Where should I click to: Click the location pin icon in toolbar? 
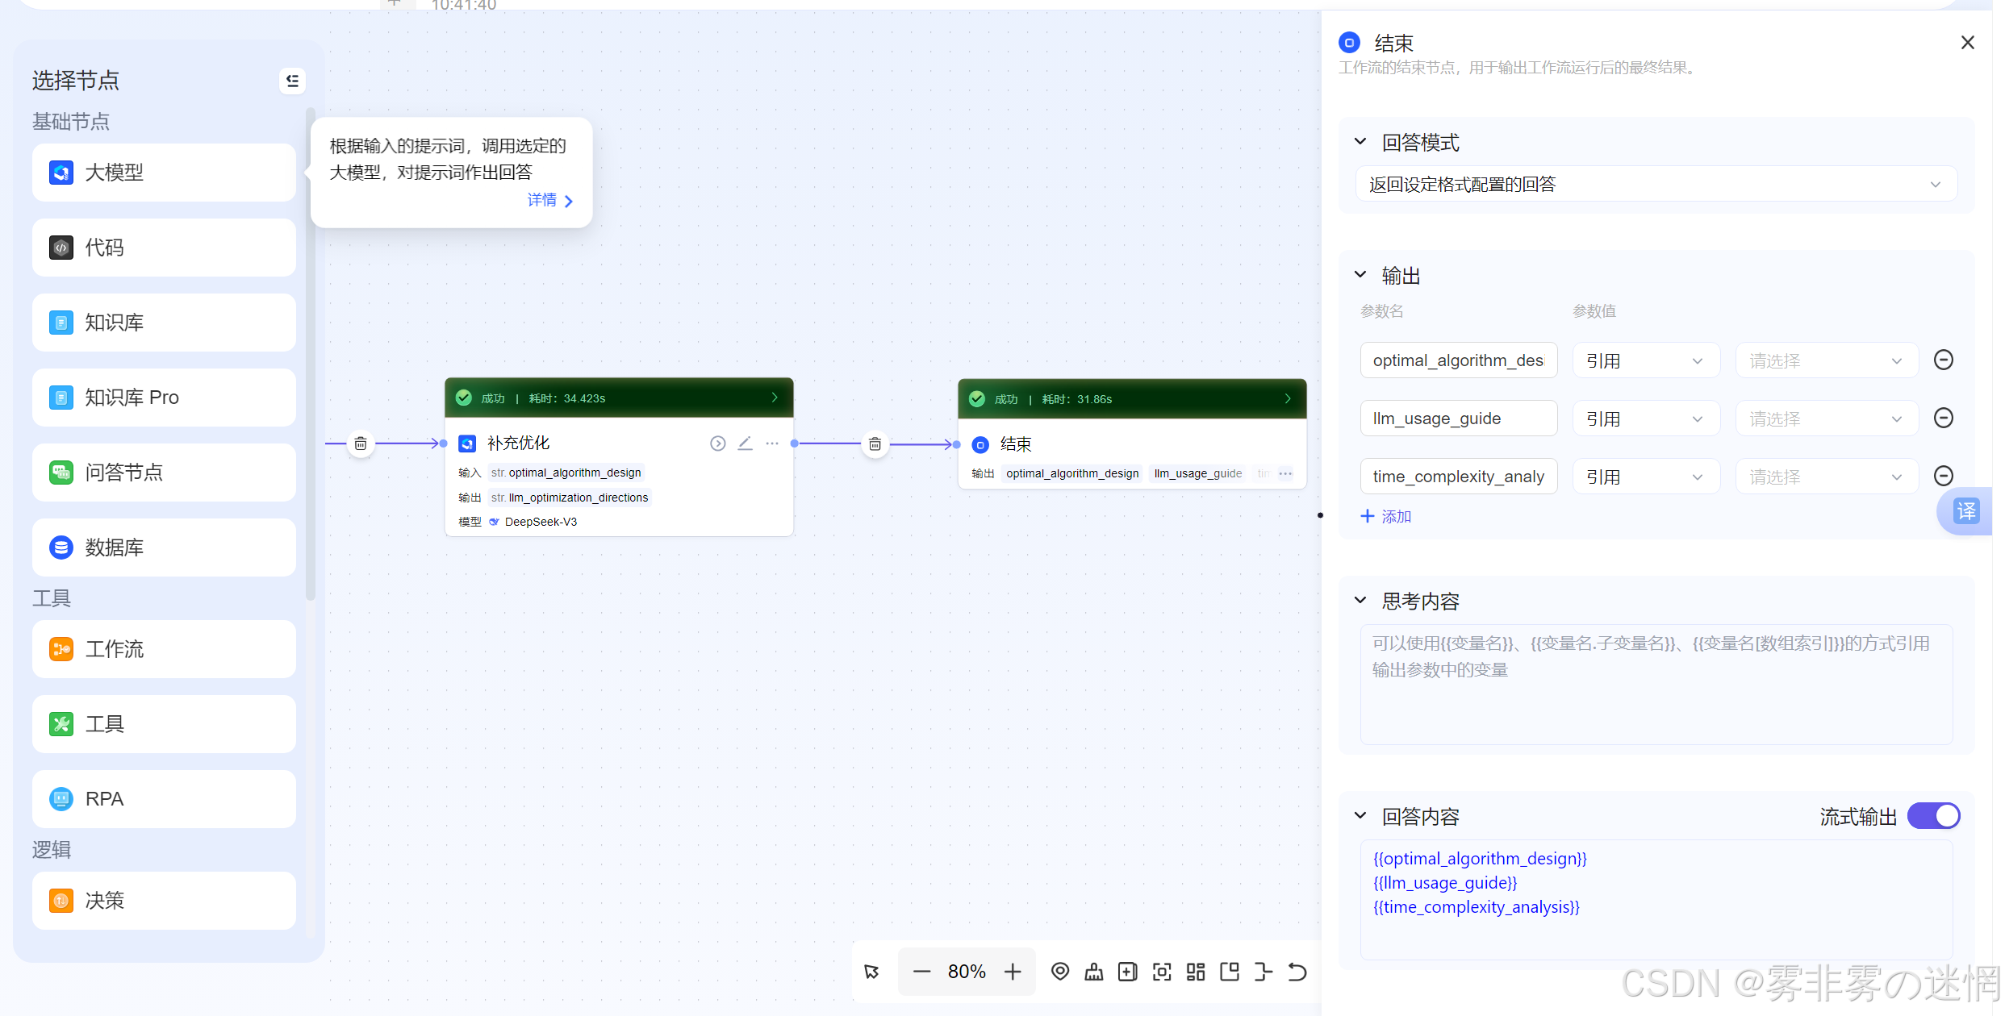click(x=1060, y=972)
